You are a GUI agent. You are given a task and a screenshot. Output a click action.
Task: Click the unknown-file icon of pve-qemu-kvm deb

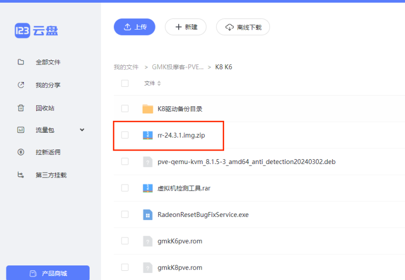click(x=148, y=162)
